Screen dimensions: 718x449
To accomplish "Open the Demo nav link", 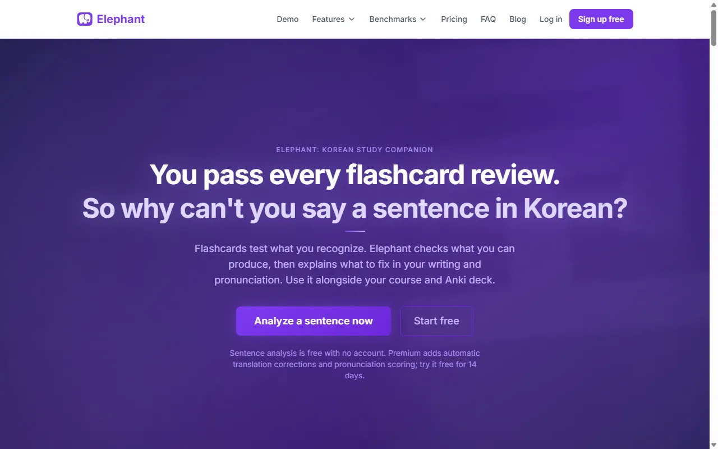I will pos(288,19).
